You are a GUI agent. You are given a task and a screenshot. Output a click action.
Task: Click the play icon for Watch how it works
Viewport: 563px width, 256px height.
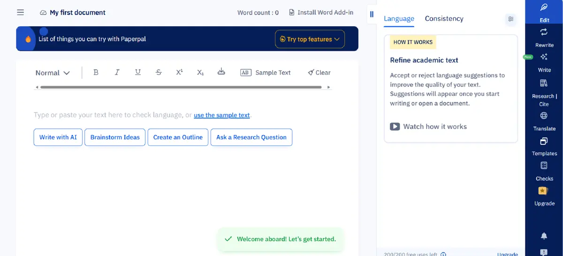point(395,127)
